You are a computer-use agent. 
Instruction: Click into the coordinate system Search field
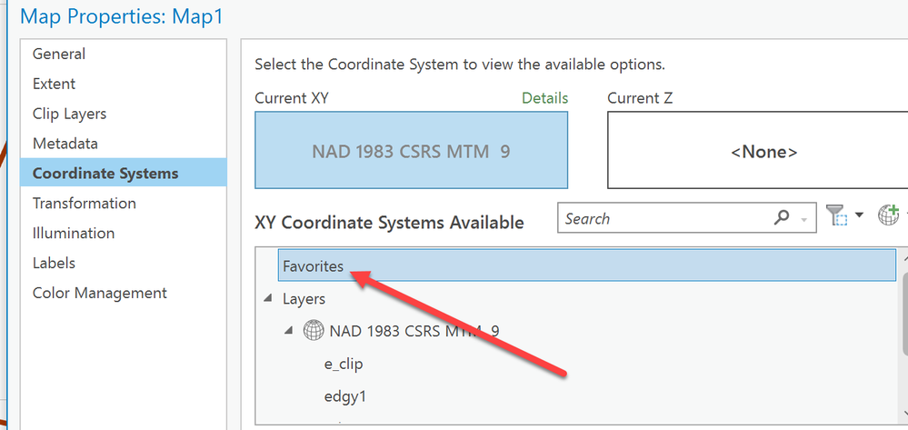pos(664,218)
